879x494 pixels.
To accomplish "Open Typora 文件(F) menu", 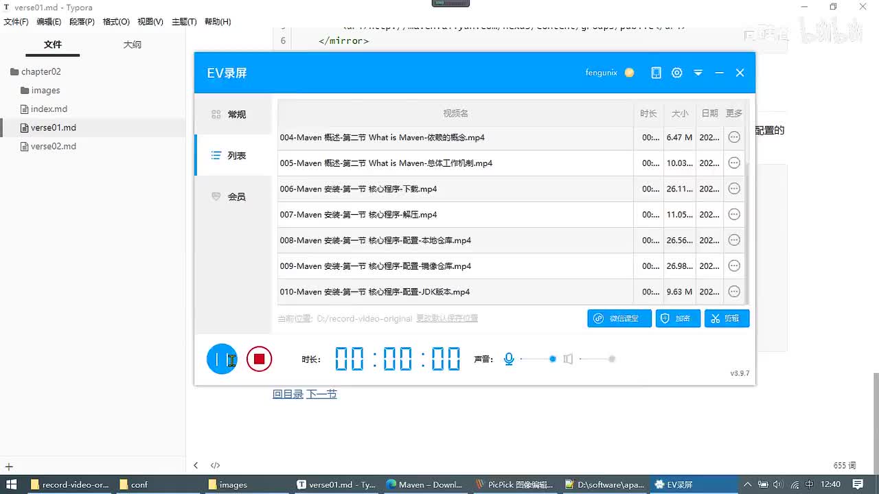I will [16, 22].
